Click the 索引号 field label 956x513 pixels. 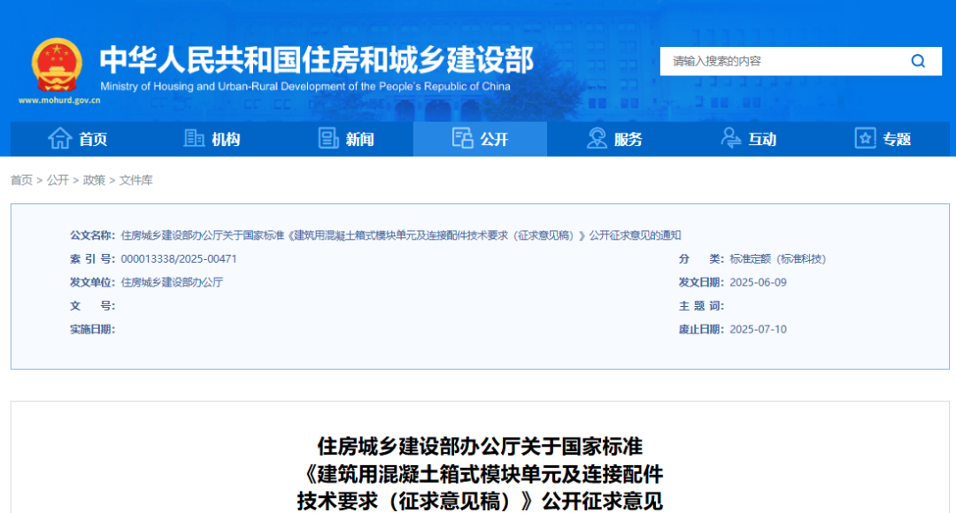click(92, 259)
